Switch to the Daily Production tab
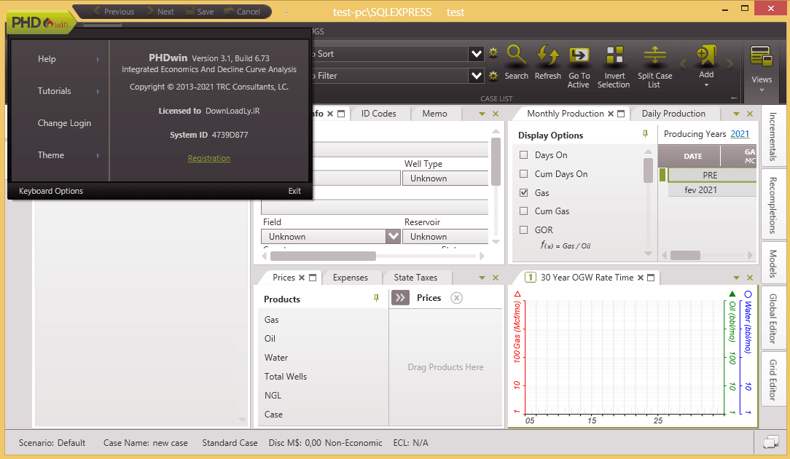 (x=673, y=114)
